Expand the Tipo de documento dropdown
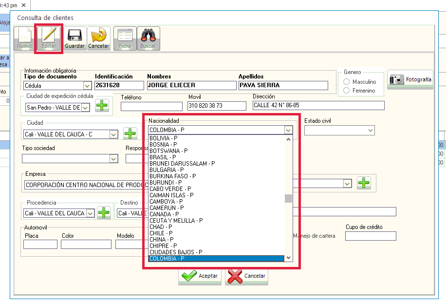This screenshot has height=303, width=446. point(87,86)
